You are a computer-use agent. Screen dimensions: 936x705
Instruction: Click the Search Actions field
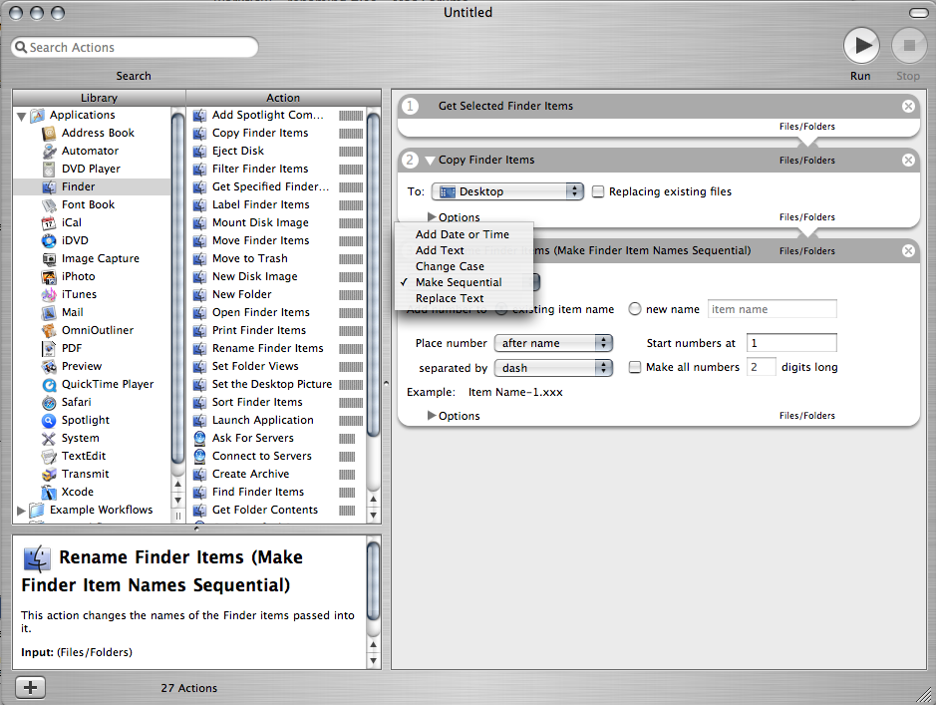click(135, 47)
